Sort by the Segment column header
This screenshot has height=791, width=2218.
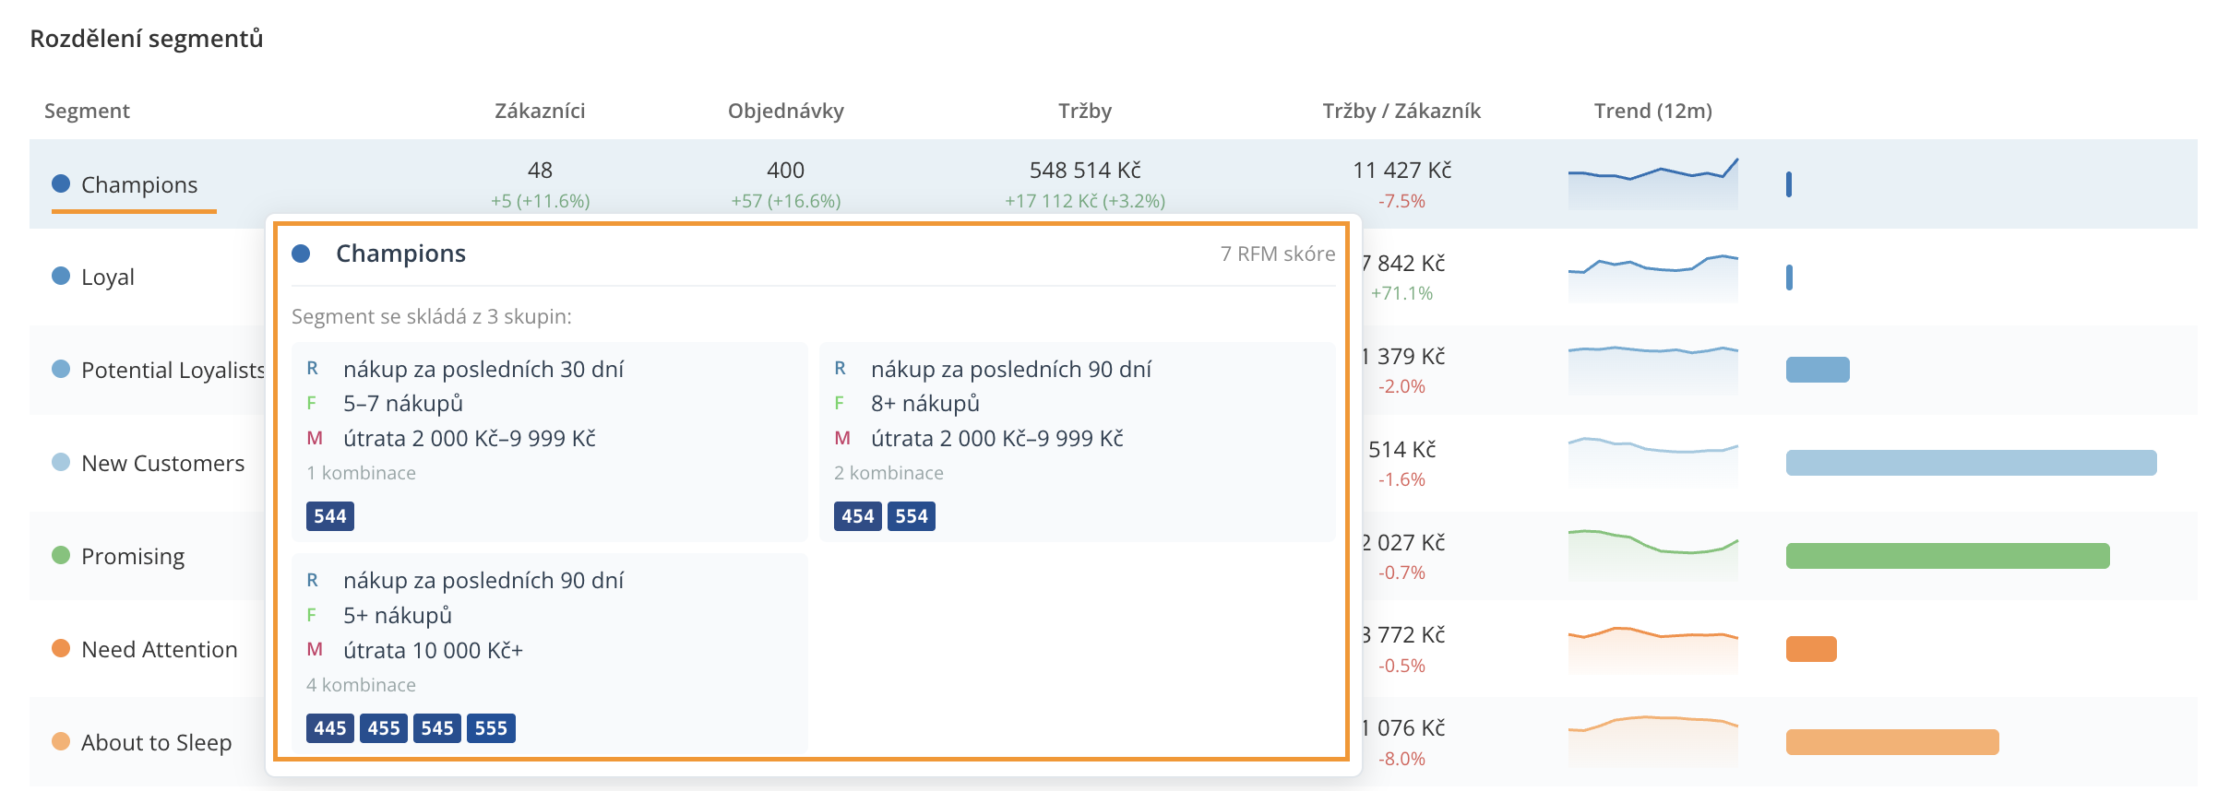(x=87, y=111)
